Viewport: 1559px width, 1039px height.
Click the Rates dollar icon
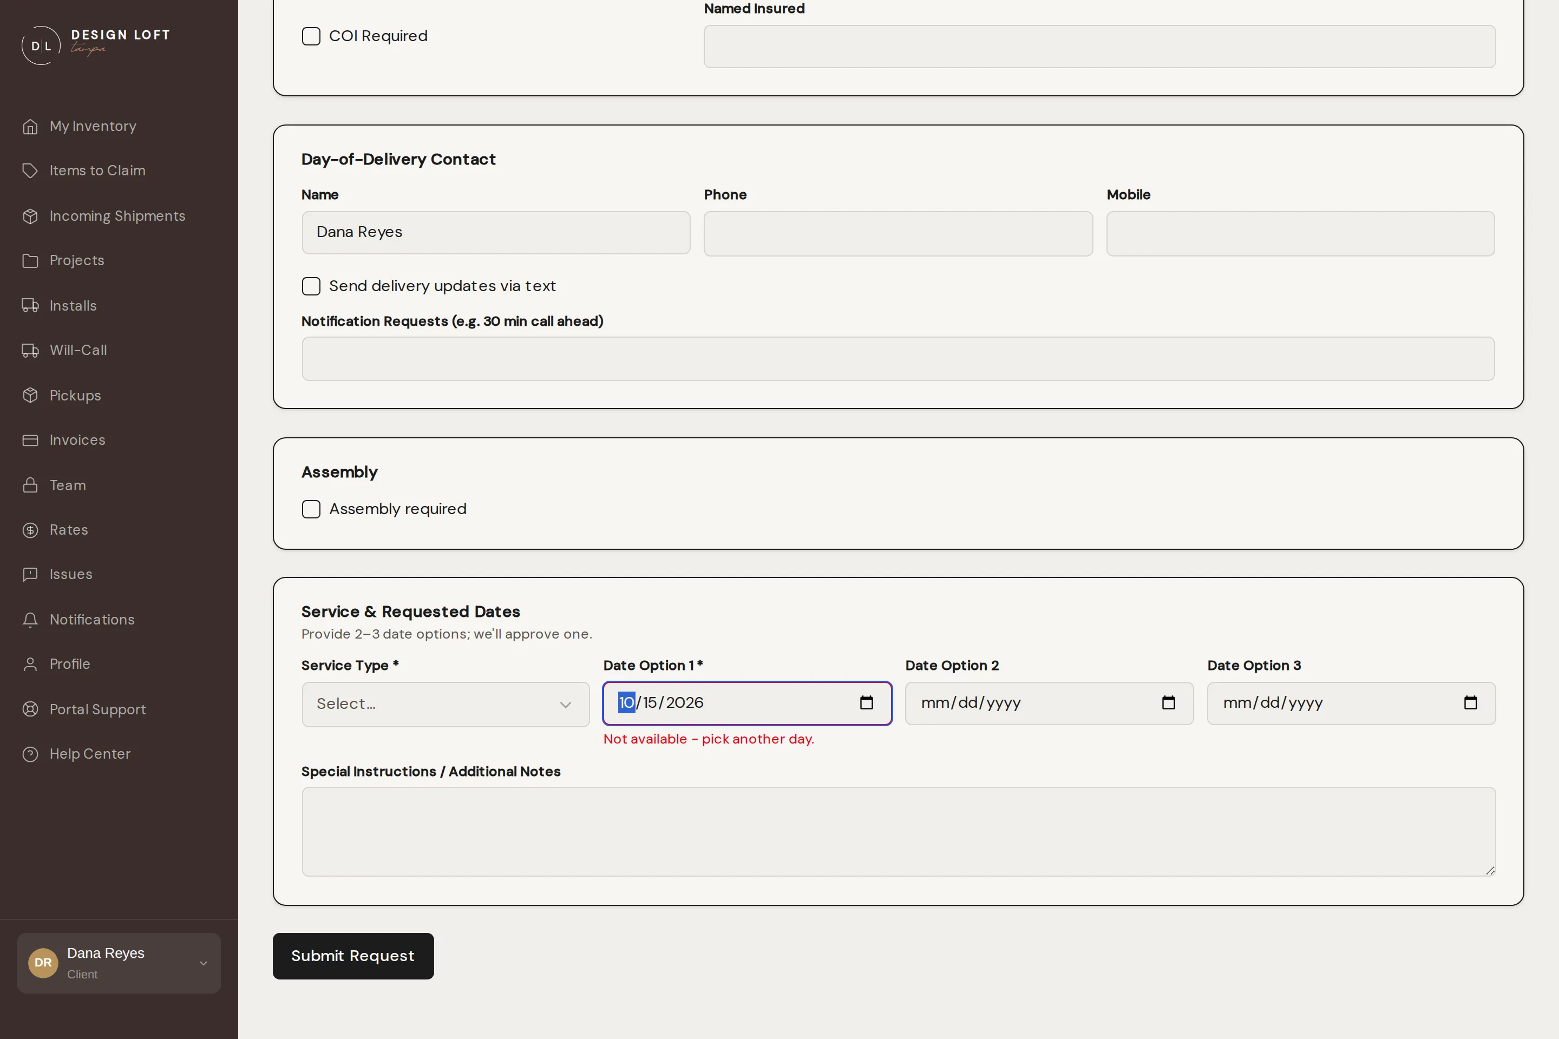[30, 529]
